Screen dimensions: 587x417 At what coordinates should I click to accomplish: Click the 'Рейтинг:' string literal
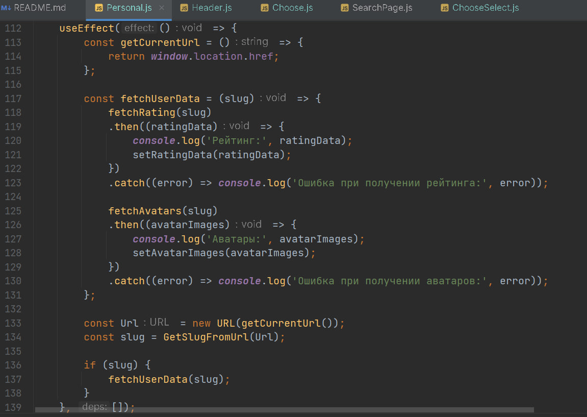(237, 141)
